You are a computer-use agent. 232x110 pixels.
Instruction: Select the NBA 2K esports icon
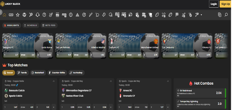144,15
